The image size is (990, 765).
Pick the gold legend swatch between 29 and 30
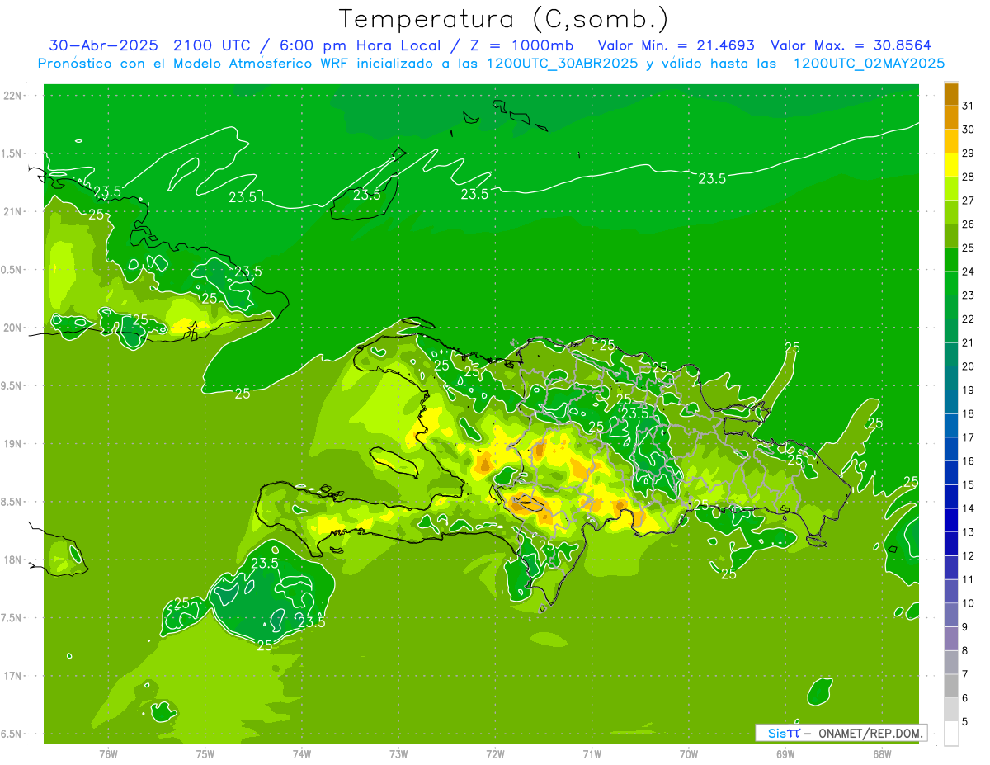coord(951,140)
